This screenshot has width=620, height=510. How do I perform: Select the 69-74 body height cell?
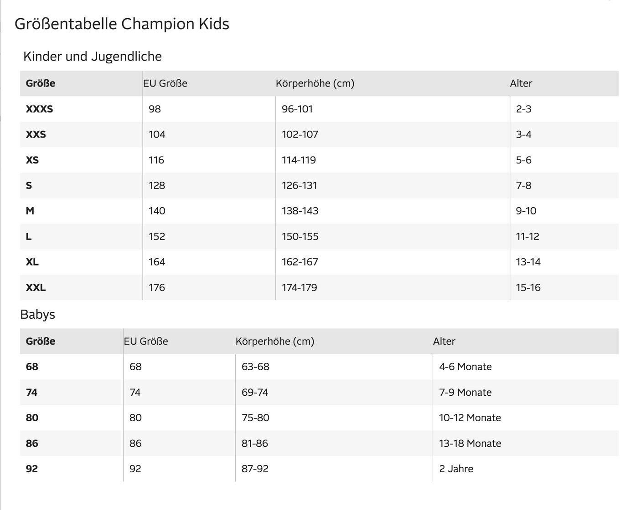255,392
